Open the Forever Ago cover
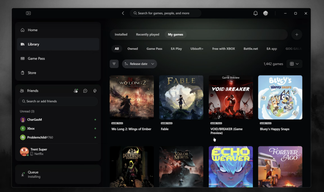Image resolution: width=324 pixels, height=192 pixels. point(280,167)
